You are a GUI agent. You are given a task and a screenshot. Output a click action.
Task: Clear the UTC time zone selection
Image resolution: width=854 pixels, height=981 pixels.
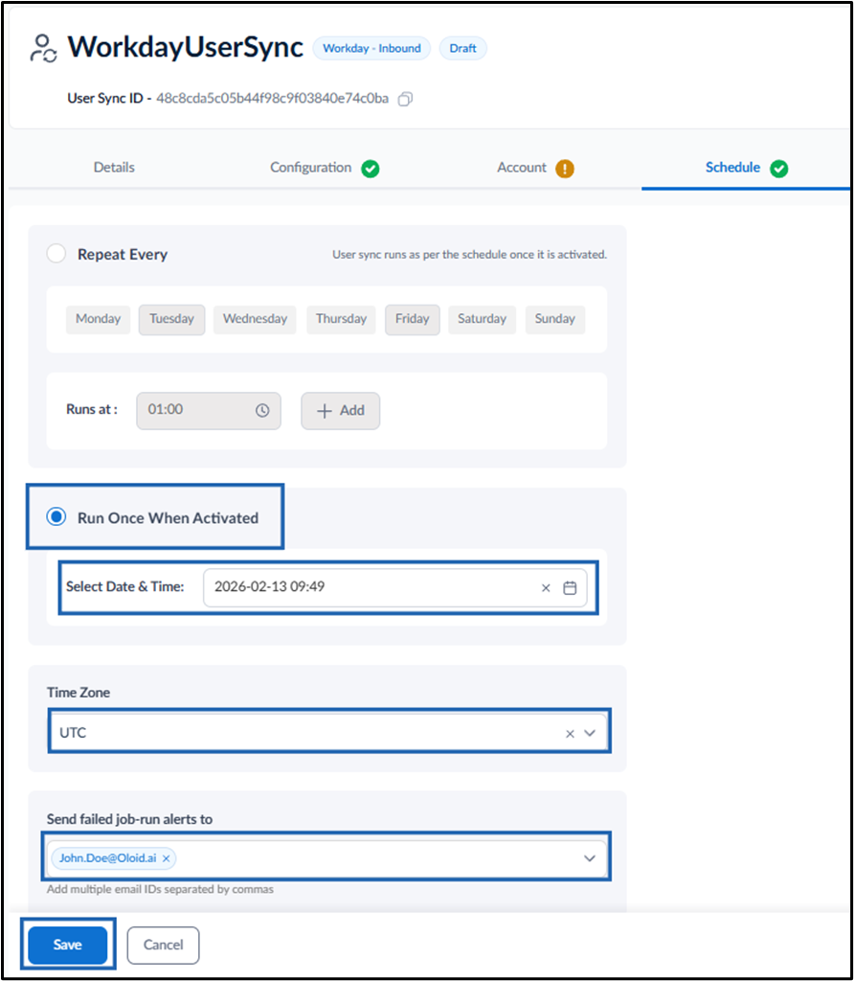tap(570, 733)
